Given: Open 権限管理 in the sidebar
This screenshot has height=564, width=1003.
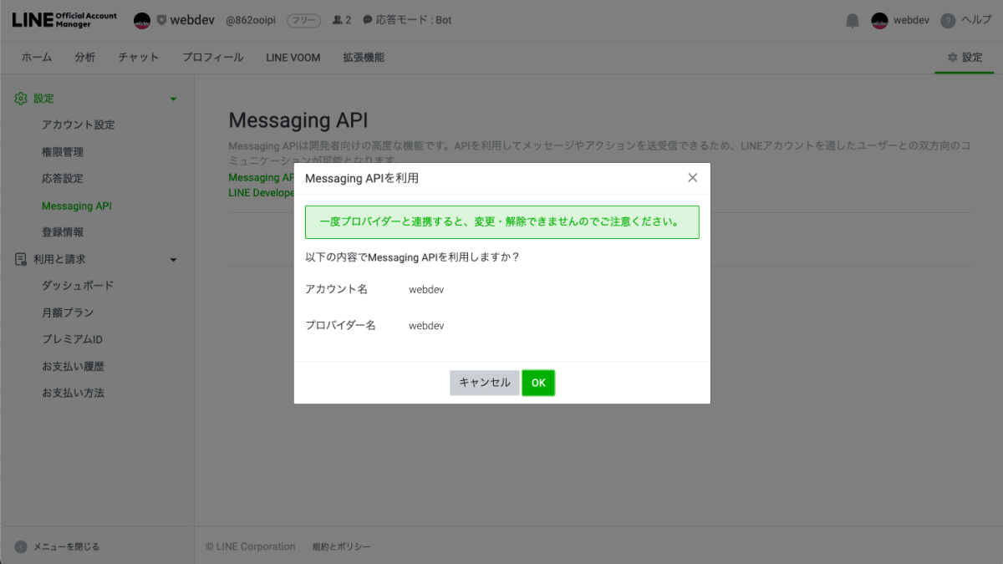Looking at the screenshot, I should tap(63, 152).
